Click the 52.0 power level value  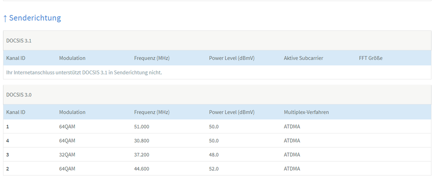point(214,168)
